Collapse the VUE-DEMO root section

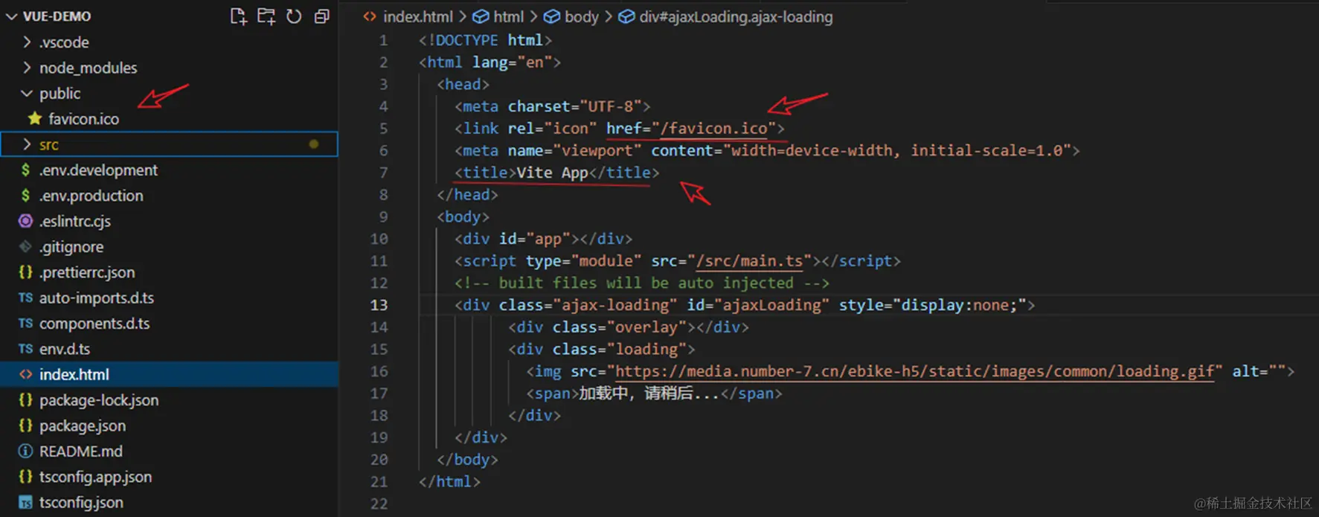click(11, 16)
